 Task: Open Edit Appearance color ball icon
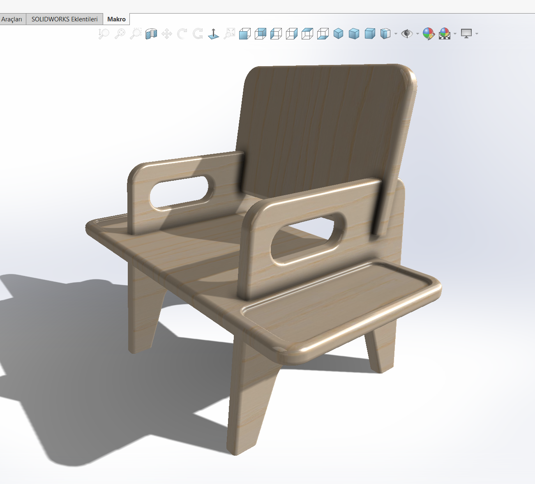click(x=429, y=34)
